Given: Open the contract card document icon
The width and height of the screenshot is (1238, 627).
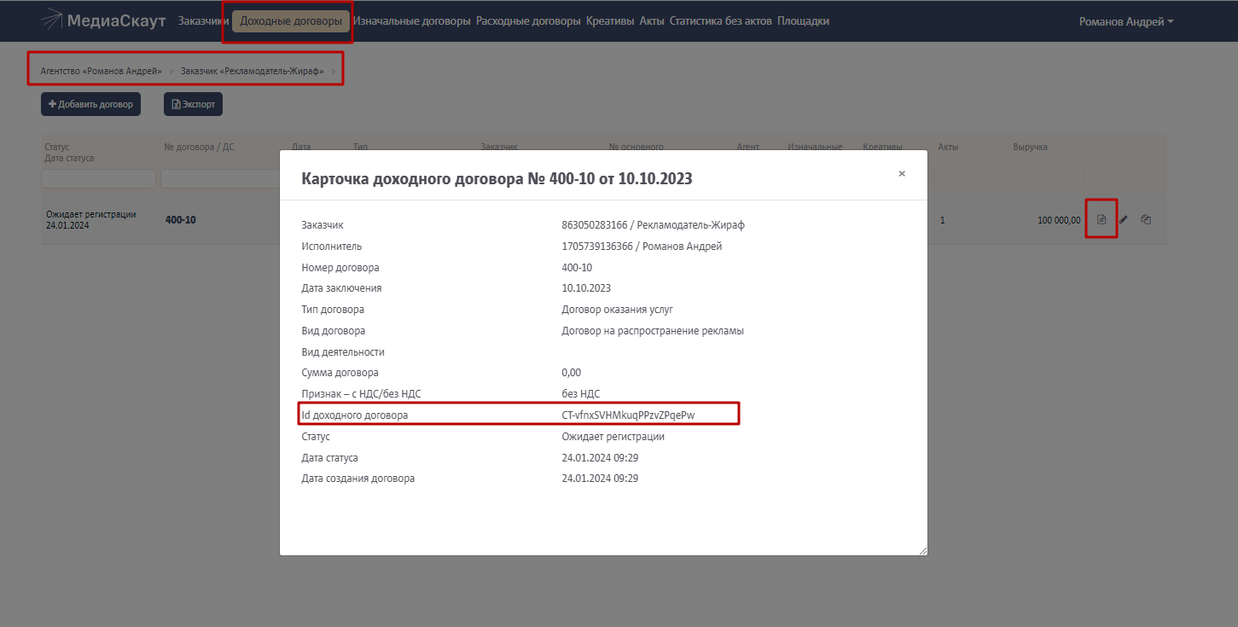Looking at the screenshot, I should pos(1101,220).
